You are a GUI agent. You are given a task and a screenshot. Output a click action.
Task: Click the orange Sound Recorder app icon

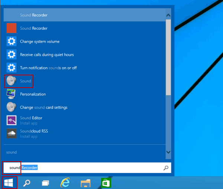pyautogui.click(x=12, y=28)
